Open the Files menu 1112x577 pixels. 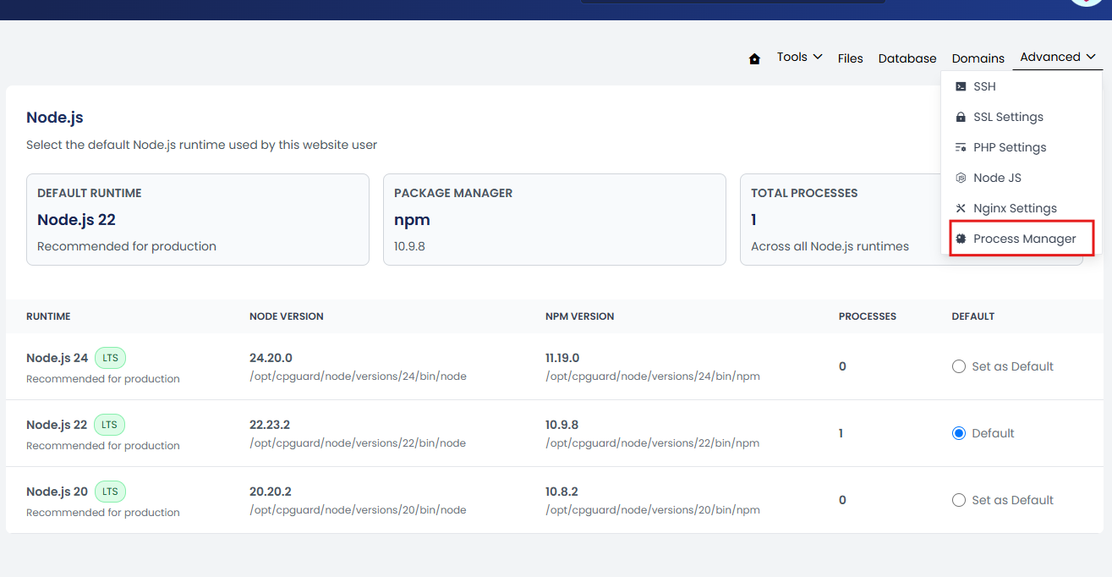[x=851, y=58]
